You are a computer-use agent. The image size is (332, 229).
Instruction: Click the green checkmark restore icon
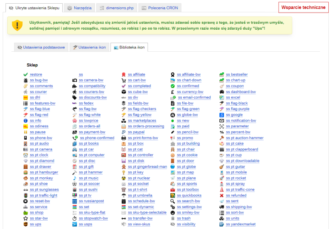[x=26, y=75]
